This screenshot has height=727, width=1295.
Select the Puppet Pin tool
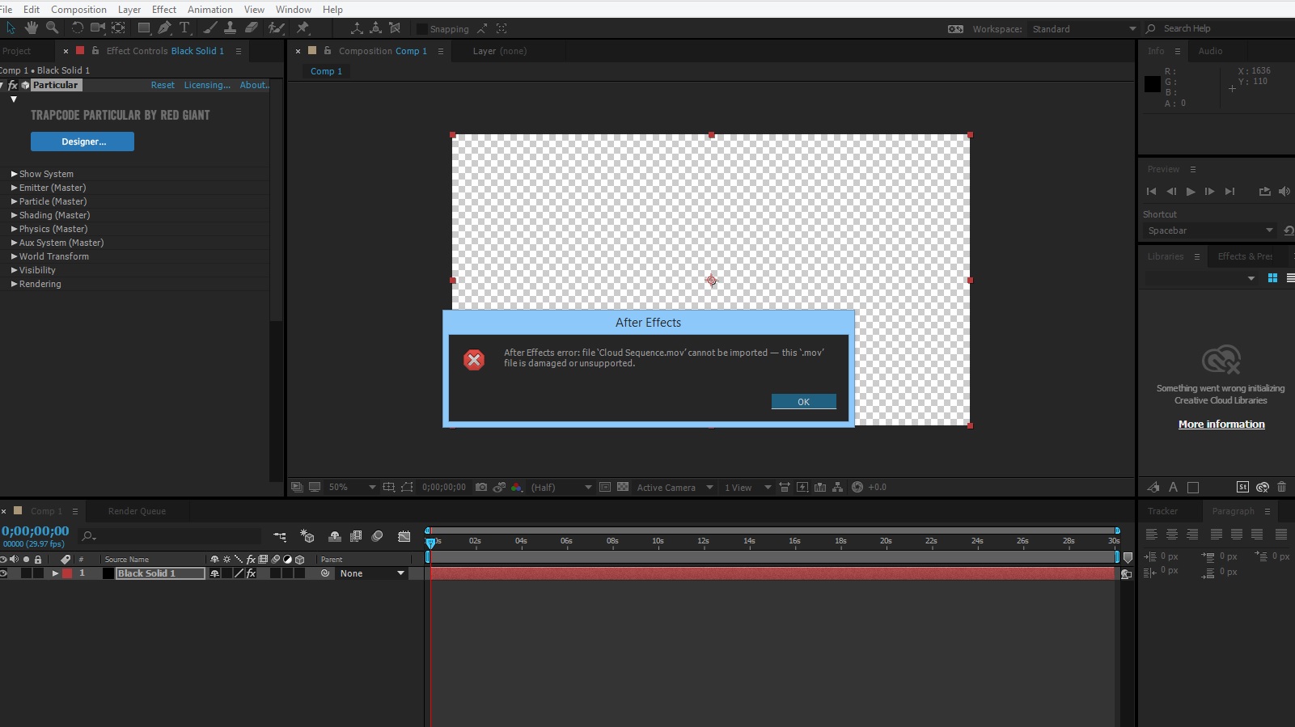point(303,28)
